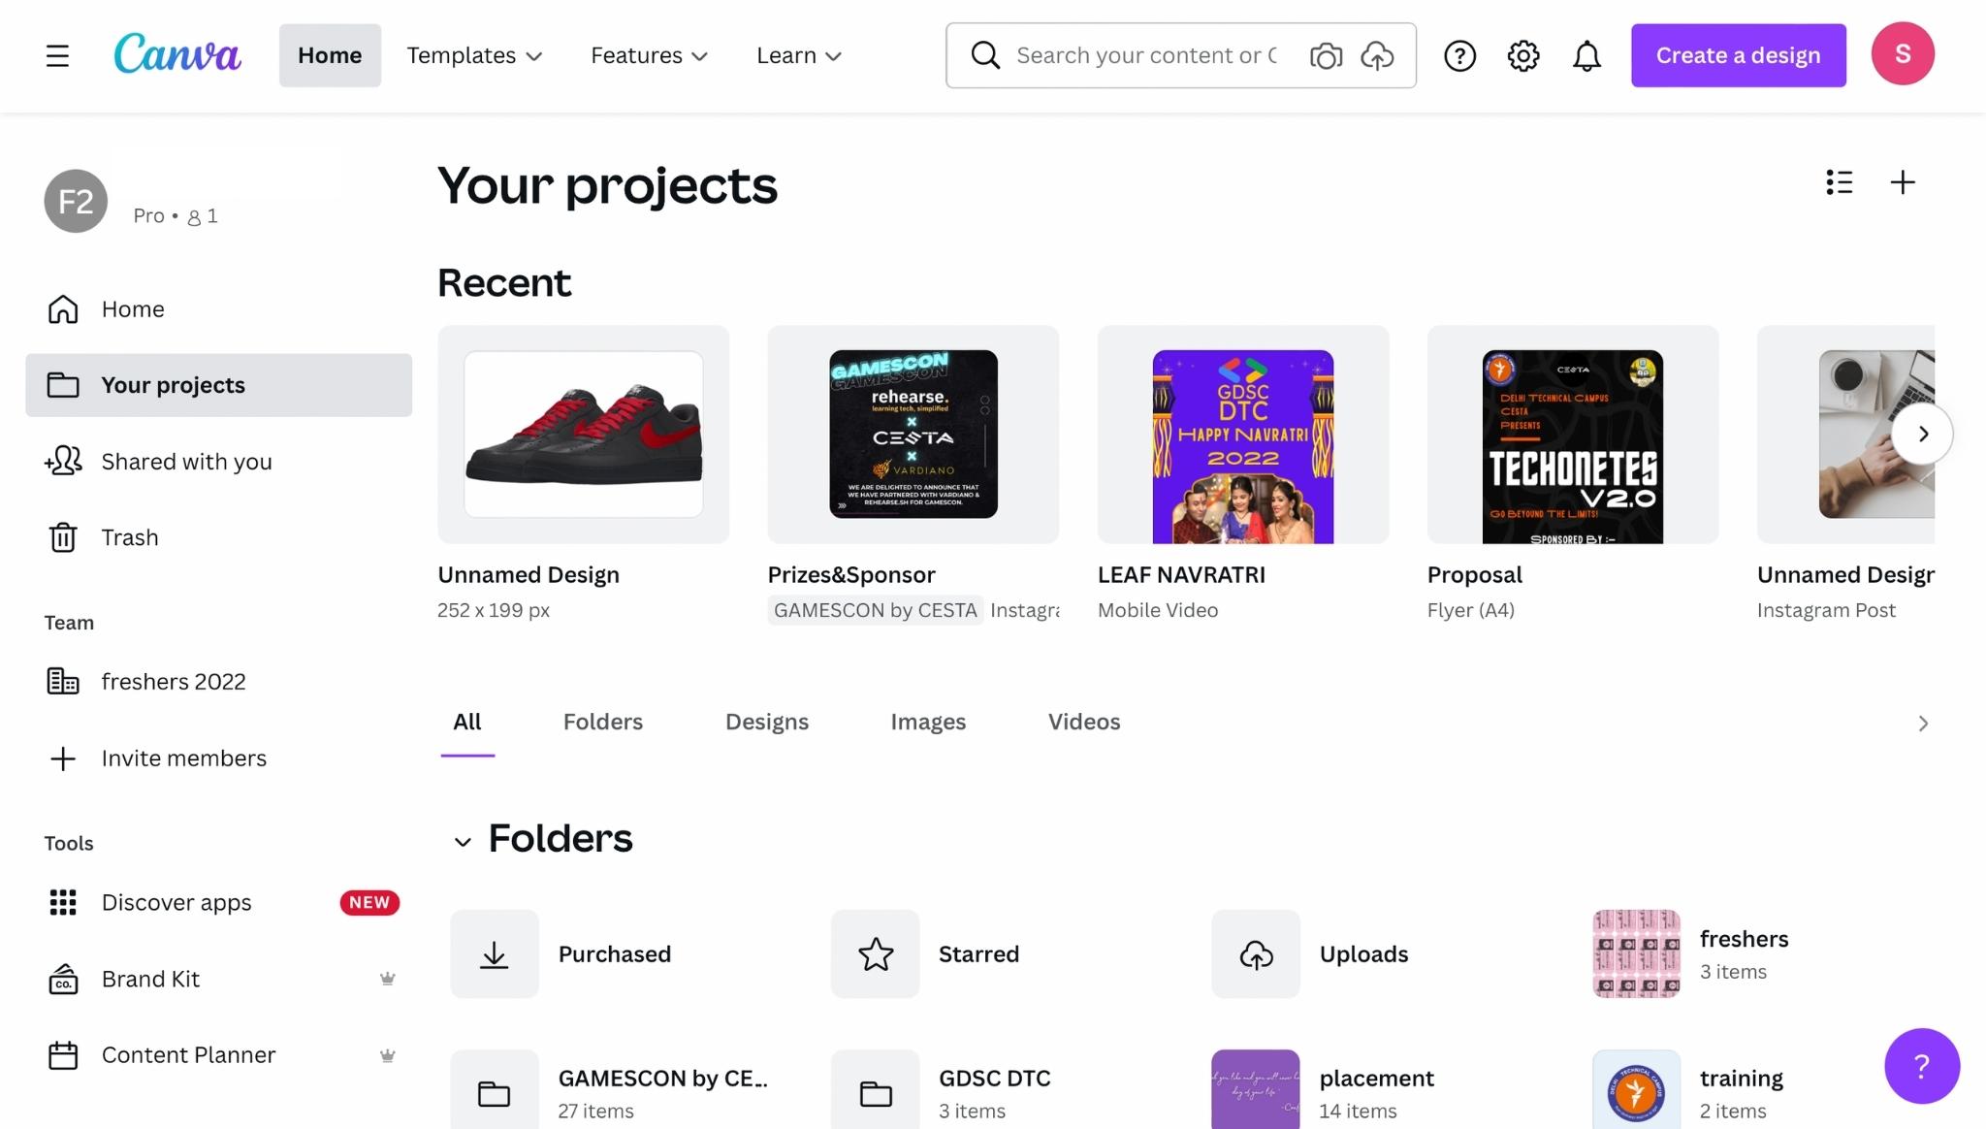Open the Trash in sidebar

(x=129, y=537)
